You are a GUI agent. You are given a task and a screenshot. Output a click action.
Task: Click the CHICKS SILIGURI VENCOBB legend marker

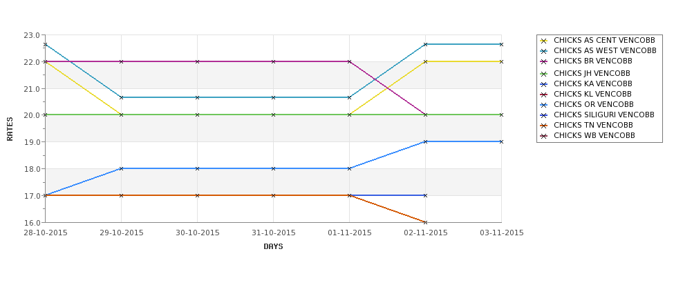click(x=544, y=115)
